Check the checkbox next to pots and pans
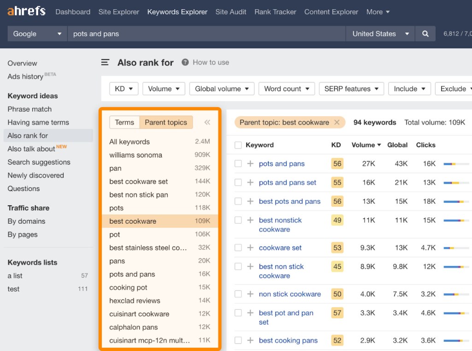 click(238, 163)
